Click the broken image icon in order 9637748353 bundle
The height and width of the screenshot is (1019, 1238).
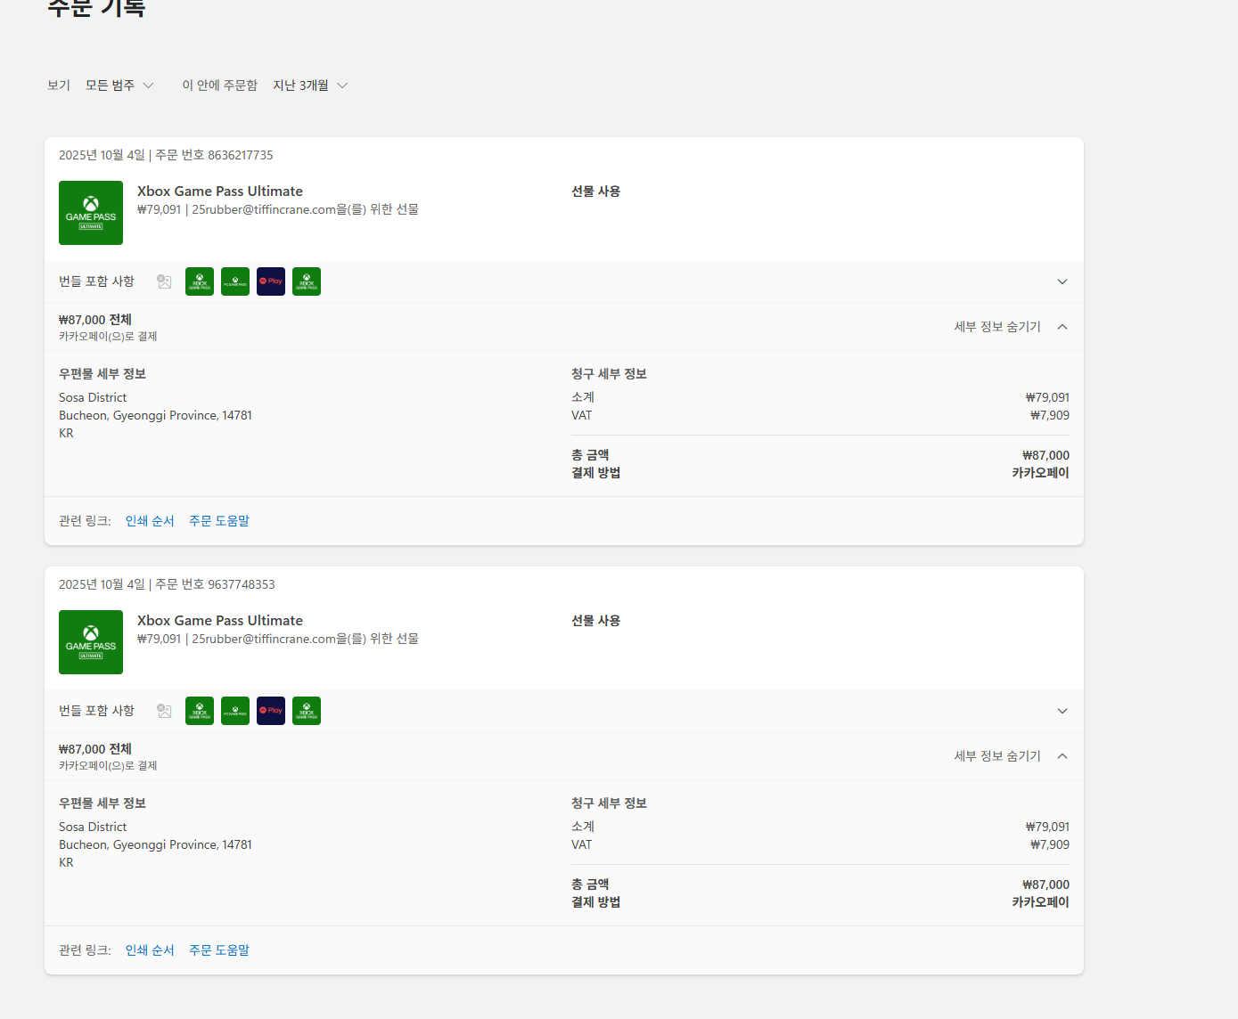(164, 711)
